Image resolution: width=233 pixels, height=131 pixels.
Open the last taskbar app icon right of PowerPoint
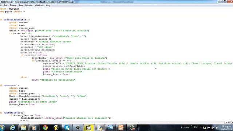[x=132, y=128]
